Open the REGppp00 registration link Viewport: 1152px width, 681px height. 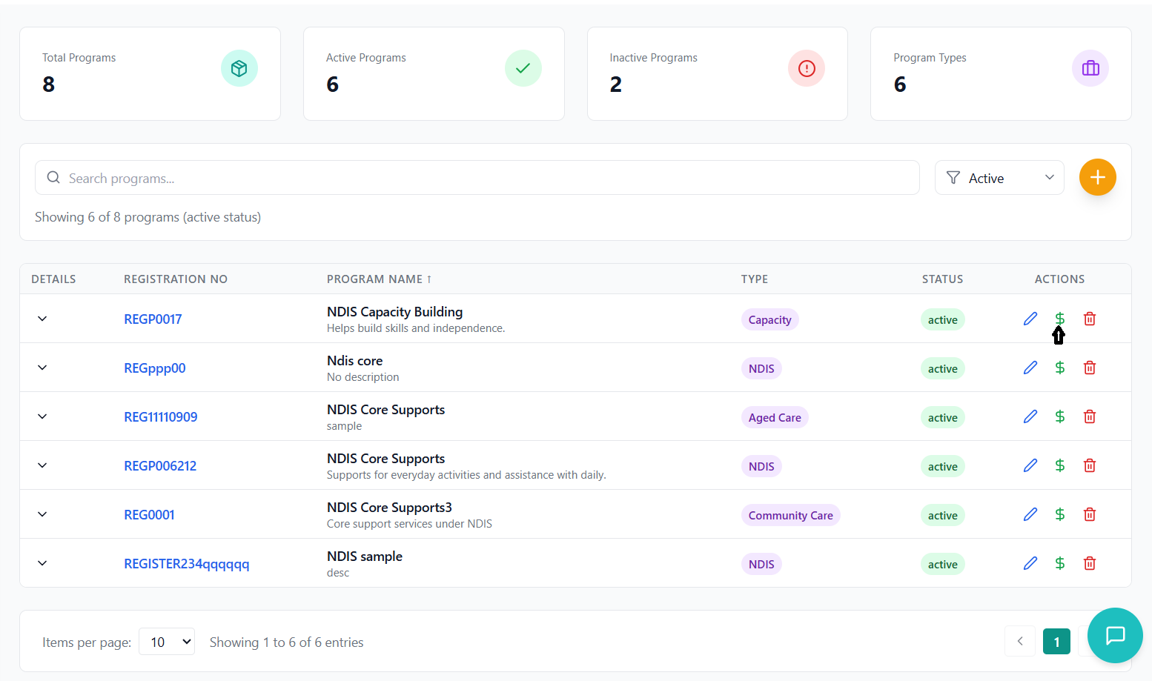[x=154, y=368]
